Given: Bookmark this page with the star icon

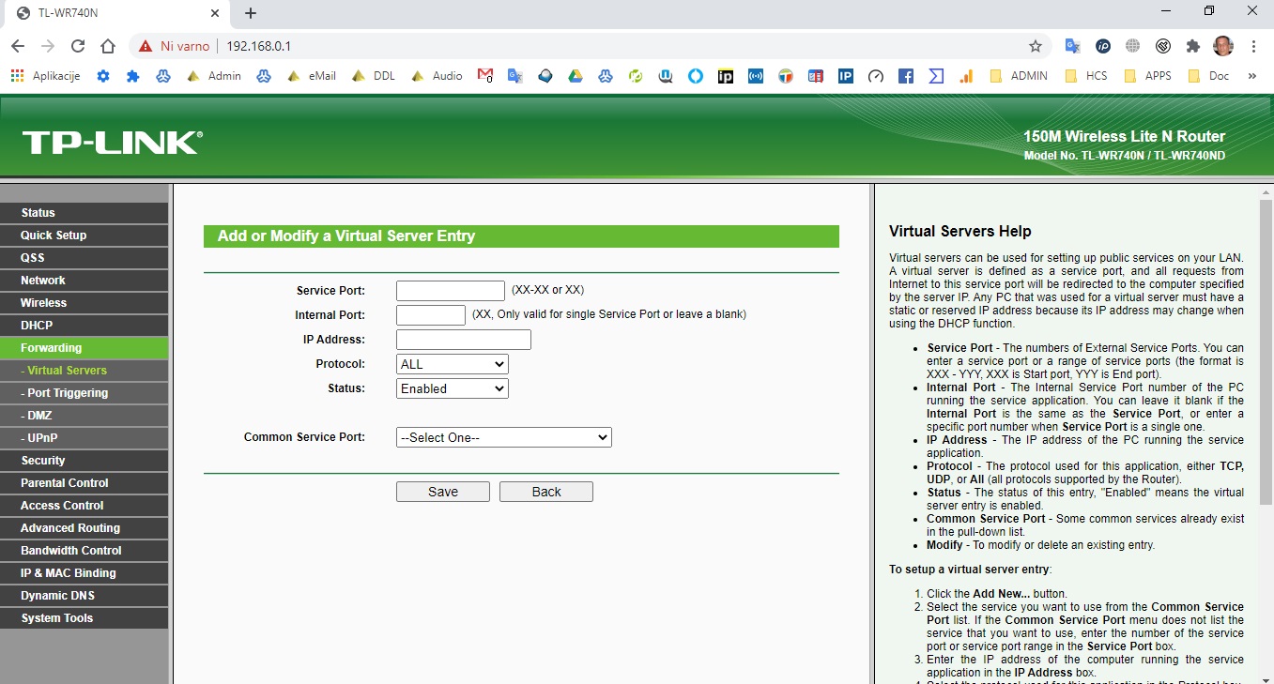Looking at the screenshot, I should tap(1036, 46).
